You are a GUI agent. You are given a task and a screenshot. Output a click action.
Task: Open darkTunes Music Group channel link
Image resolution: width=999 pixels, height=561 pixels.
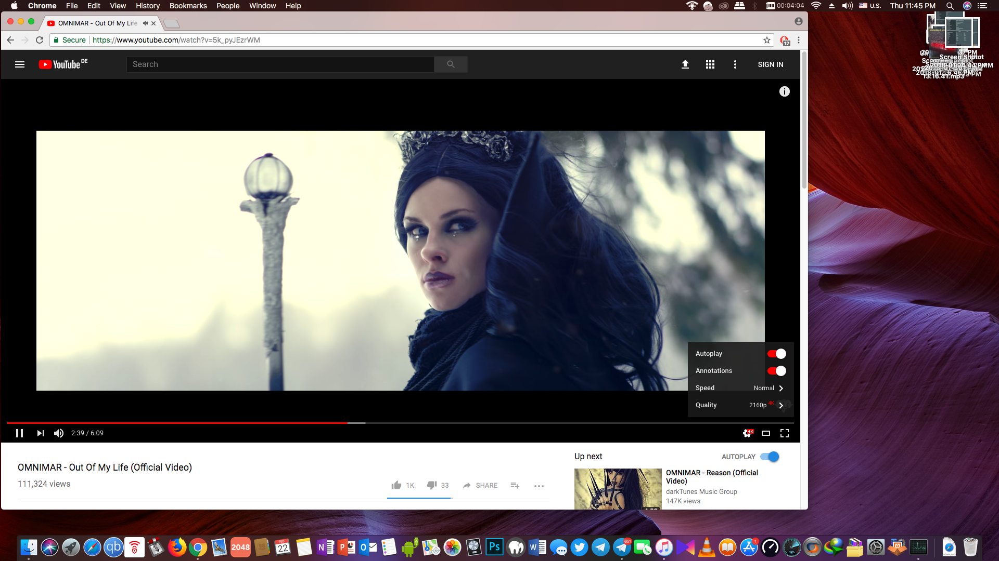tap(701, 491)
